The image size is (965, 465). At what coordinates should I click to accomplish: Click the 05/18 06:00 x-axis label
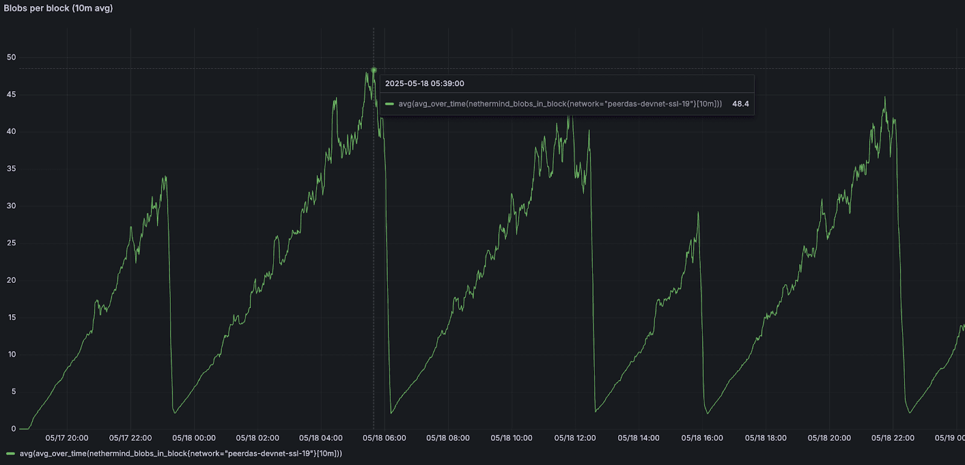(x=384, y=438)
